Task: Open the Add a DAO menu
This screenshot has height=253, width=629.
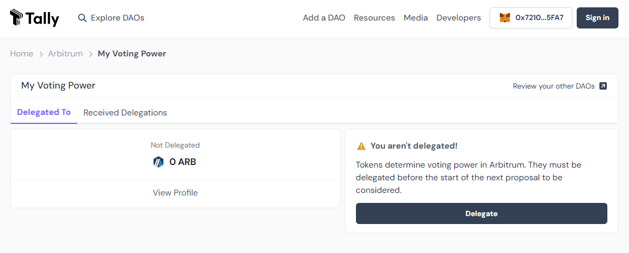Action: point(324,18)
